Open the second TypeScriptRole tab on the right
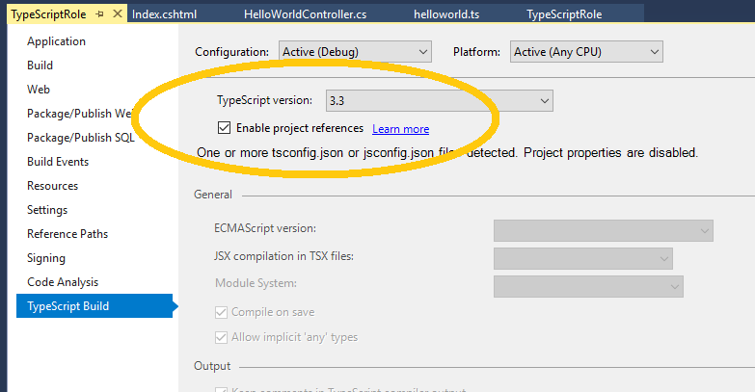This screenshot has width=755, height=392. [564, 14]
